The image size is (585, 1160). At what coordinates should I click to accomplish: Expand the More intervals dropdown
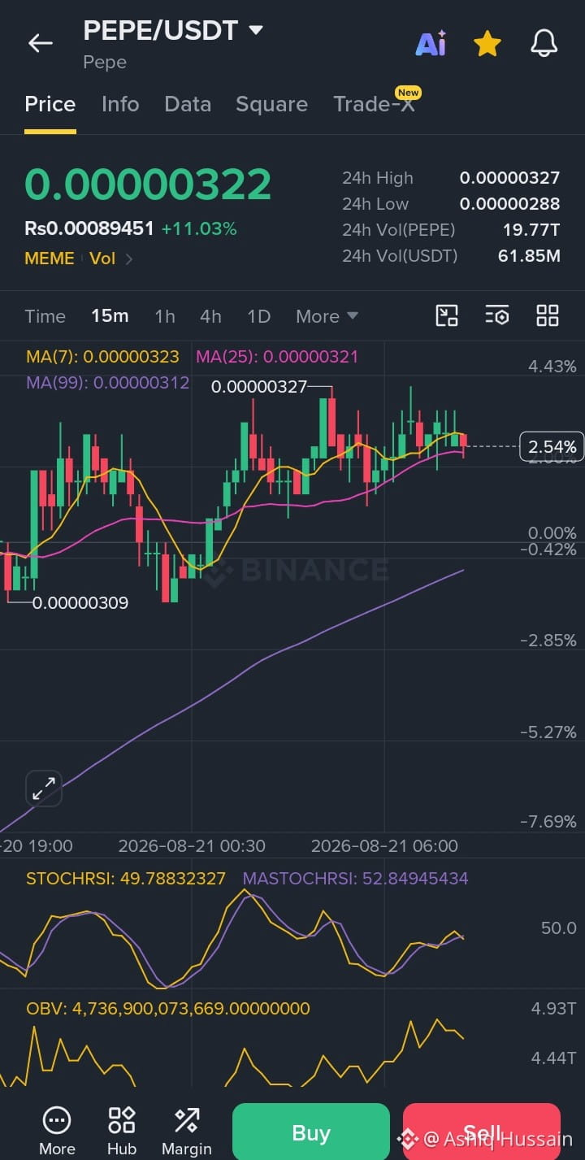(x=327, y=316)
